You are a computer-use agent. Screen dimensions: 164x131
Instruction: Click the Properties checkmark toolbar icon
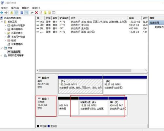click(x=41, y=13)
